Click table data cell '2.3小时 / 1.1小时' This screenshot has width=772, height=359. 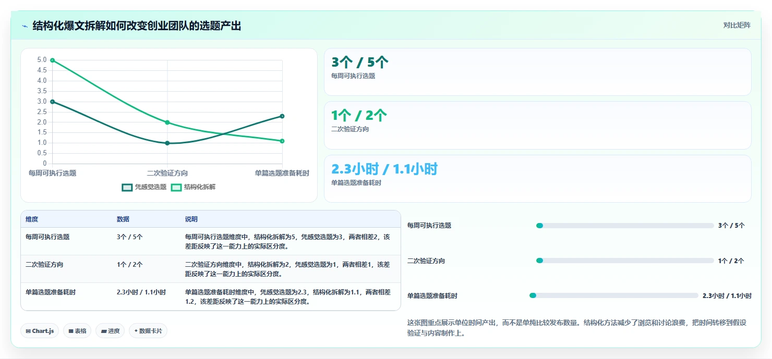pyautogui.click(x=141, y=292)
